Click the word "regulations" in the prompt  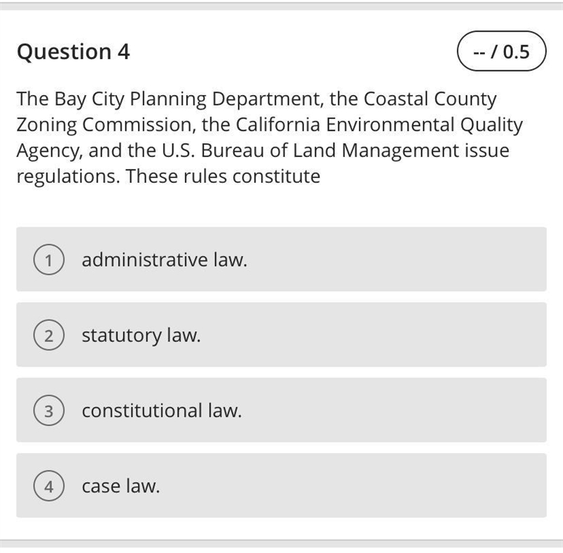(67, 177)
